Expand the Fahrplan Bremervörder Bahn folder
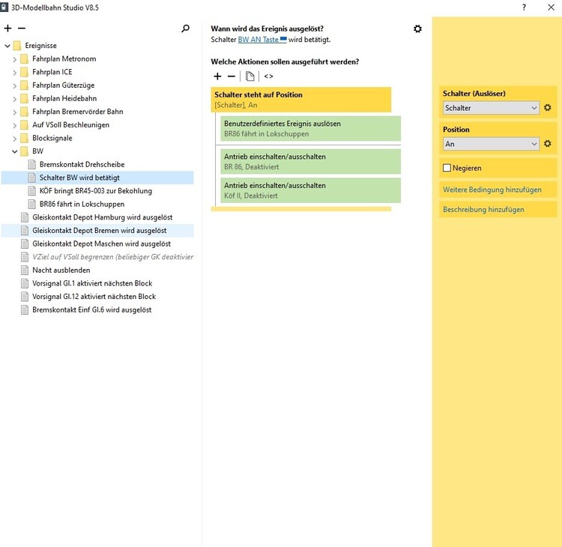 pyautogui.click(x=15, y=112)
